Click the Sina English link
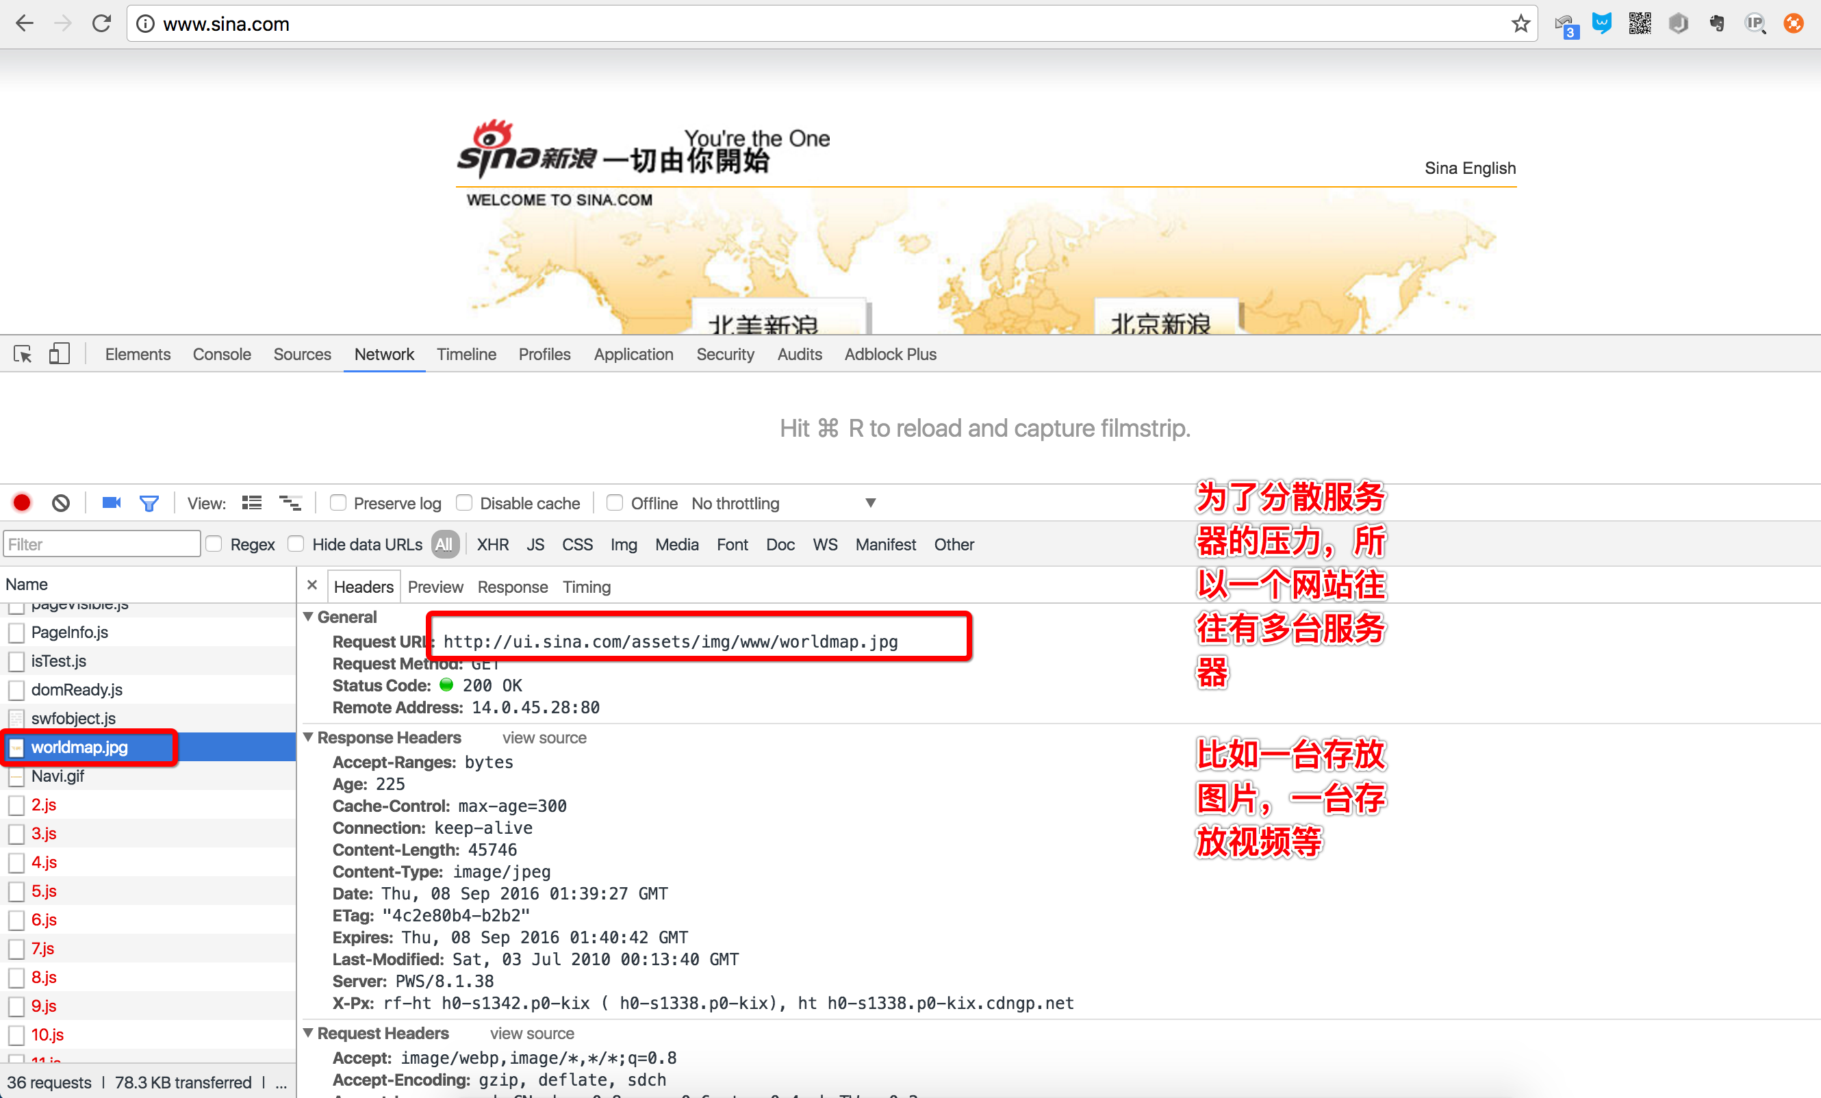1821x1098 pixels. [x=1469, y=168]
